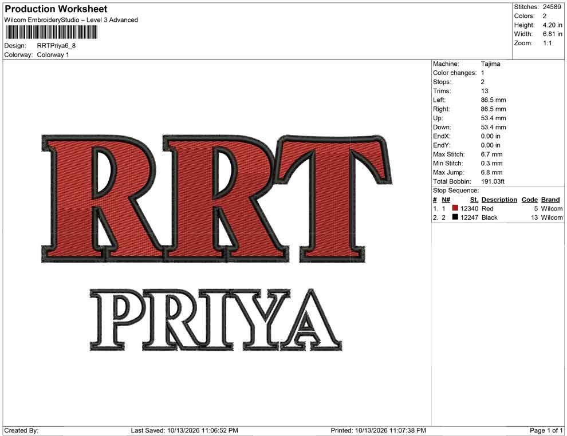Click the 'Description' column header
Screen dimensions: 567x436
(499, 200)
